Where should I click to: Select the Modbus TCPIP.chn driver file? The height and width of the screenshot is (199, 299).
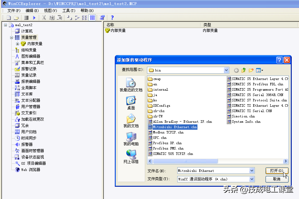(x=168, y=132)
